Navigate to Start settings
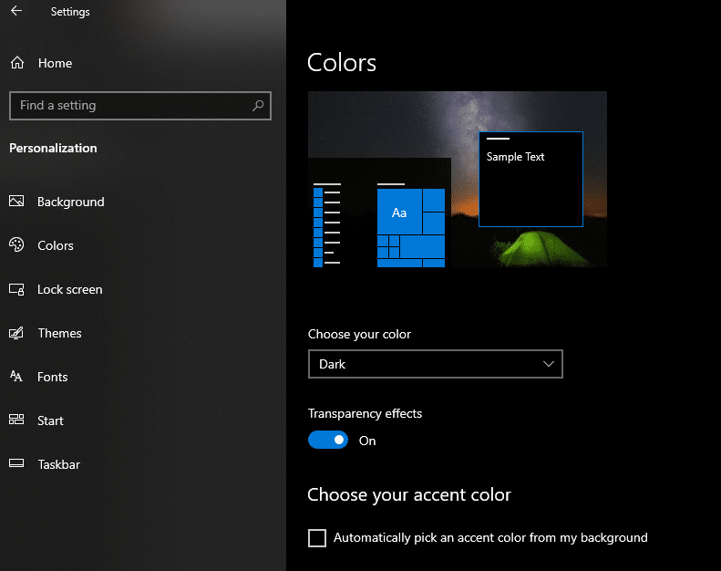This screenshot has height=571, width=721. coord(50,420)
